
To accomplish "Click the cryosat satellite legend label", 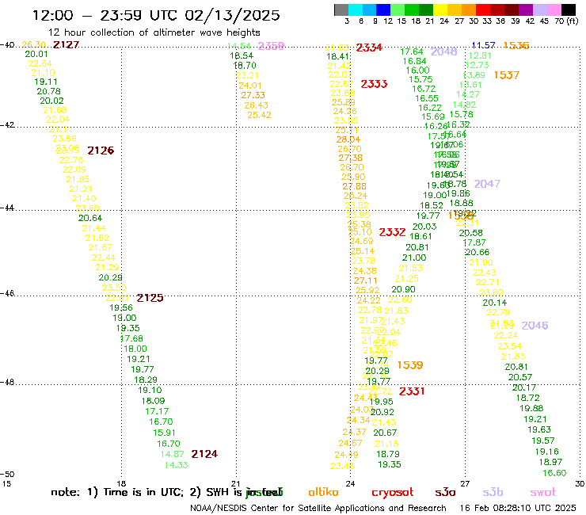I will pos(393,493).
